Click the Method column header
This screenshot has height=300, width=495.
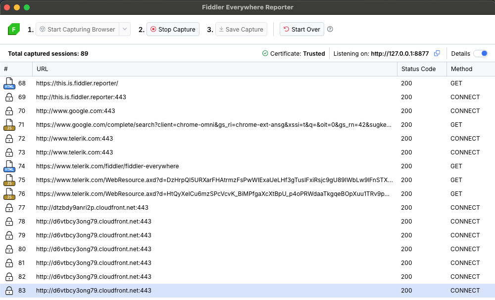click(461, 69)
